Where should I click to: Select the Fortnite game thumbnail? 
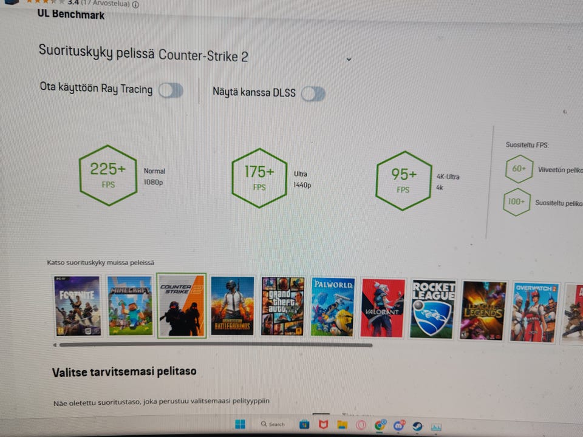77,305
